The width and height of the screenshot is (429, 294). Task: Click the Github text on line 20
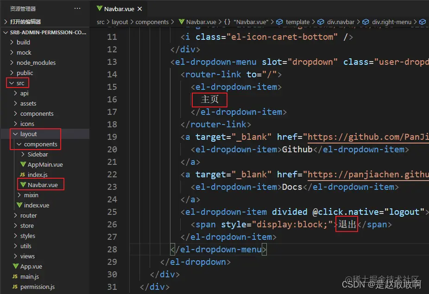tap(297, 150)
